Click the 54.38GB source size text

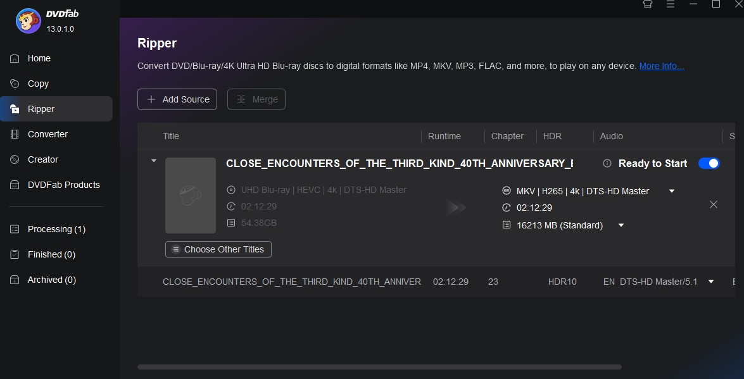pos(259,223)
